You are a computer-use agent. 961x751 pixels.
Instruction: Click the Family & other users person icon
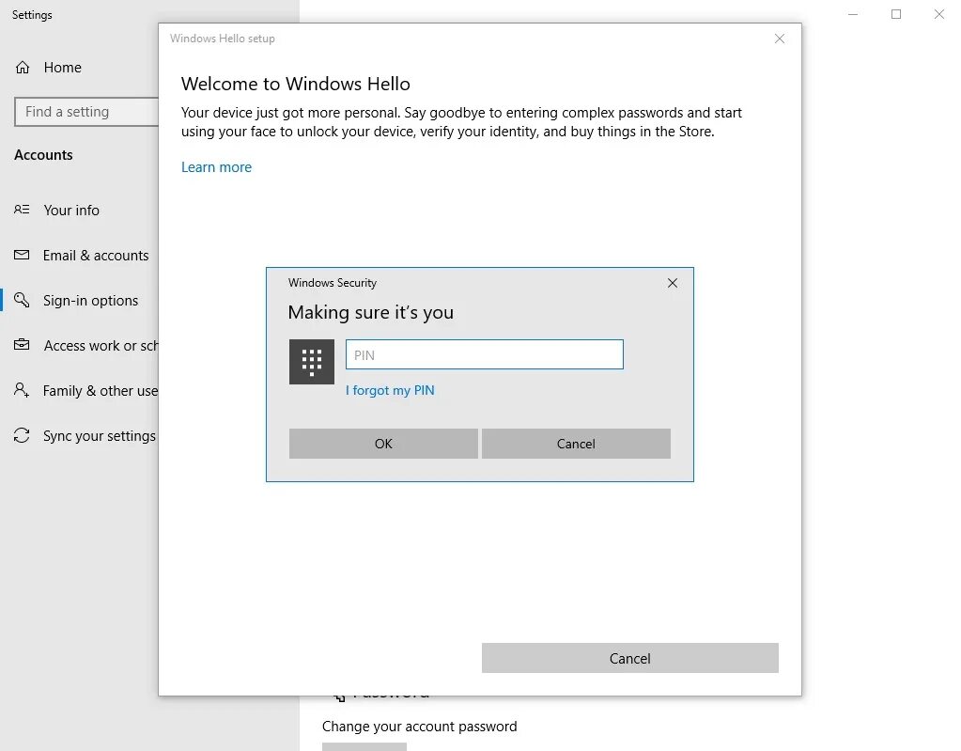(22, 390)
